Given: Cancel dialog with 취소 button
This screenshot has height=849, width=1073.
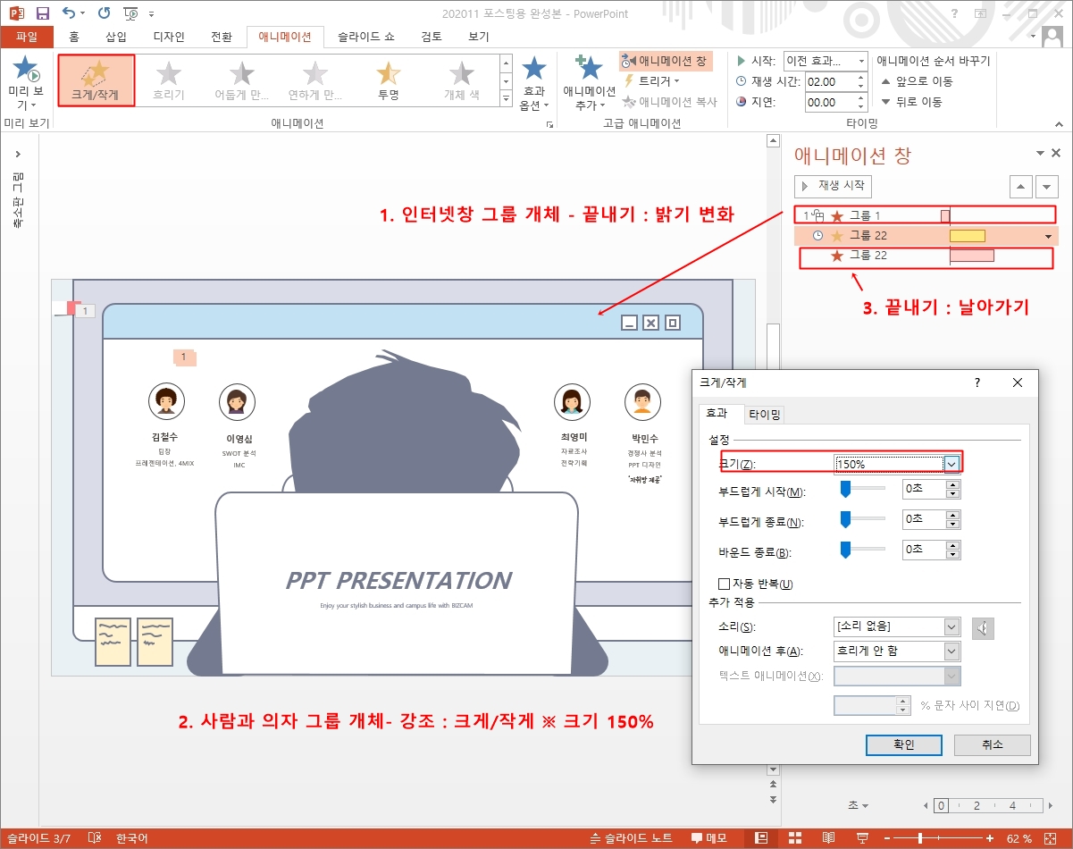Looking at the screenshot, I should click(992, 744).
